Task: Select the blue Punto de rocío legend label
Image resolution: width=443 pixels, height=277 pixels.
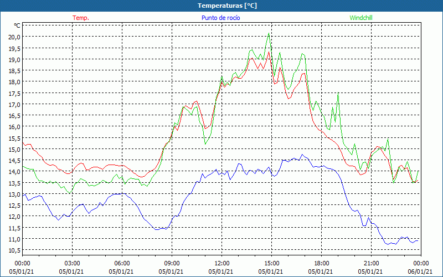Action: tap(220, 18)
